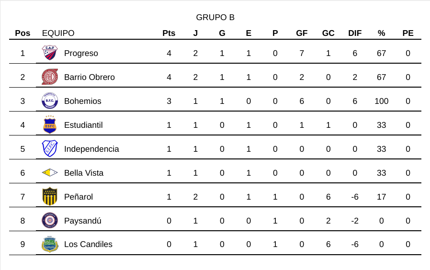Screen dimensions: 430x270
Task: Click the PE column header
Action: pyautogui.click(x=408, y=34)
